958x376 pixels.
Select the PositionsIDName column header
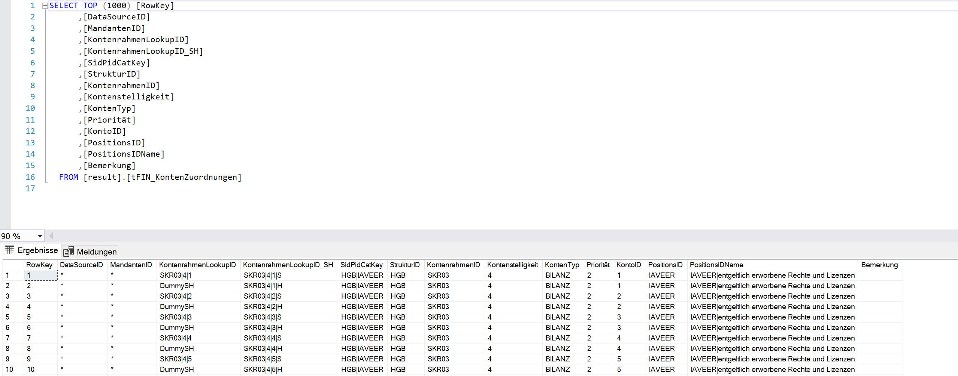716,265
